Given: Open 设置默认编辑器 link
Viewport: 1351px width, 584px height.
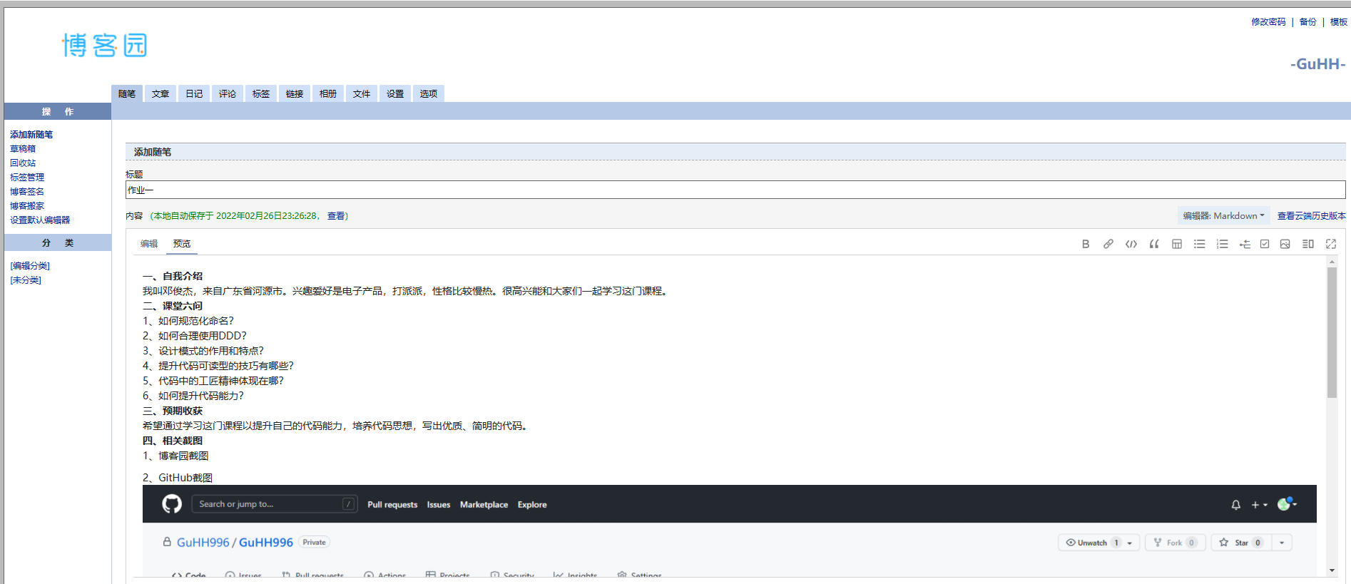Looking at the screenshot, I should click(x=40, y=220).
